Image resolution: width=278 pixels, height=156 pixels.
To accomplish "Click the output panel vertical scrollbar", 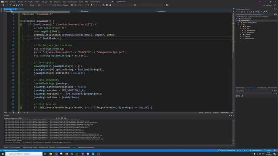I will coord(233,132).
